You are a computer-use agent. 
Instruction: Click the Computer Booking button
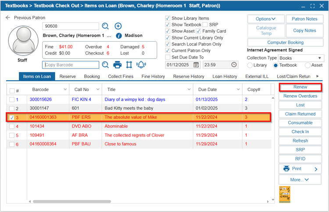[x=286, y=42]
